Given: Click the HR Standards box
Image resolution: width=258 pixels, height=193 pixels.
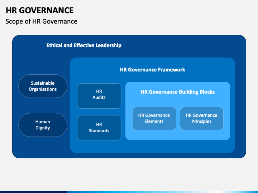Looking at the screenshot, I should pos(99,128).
